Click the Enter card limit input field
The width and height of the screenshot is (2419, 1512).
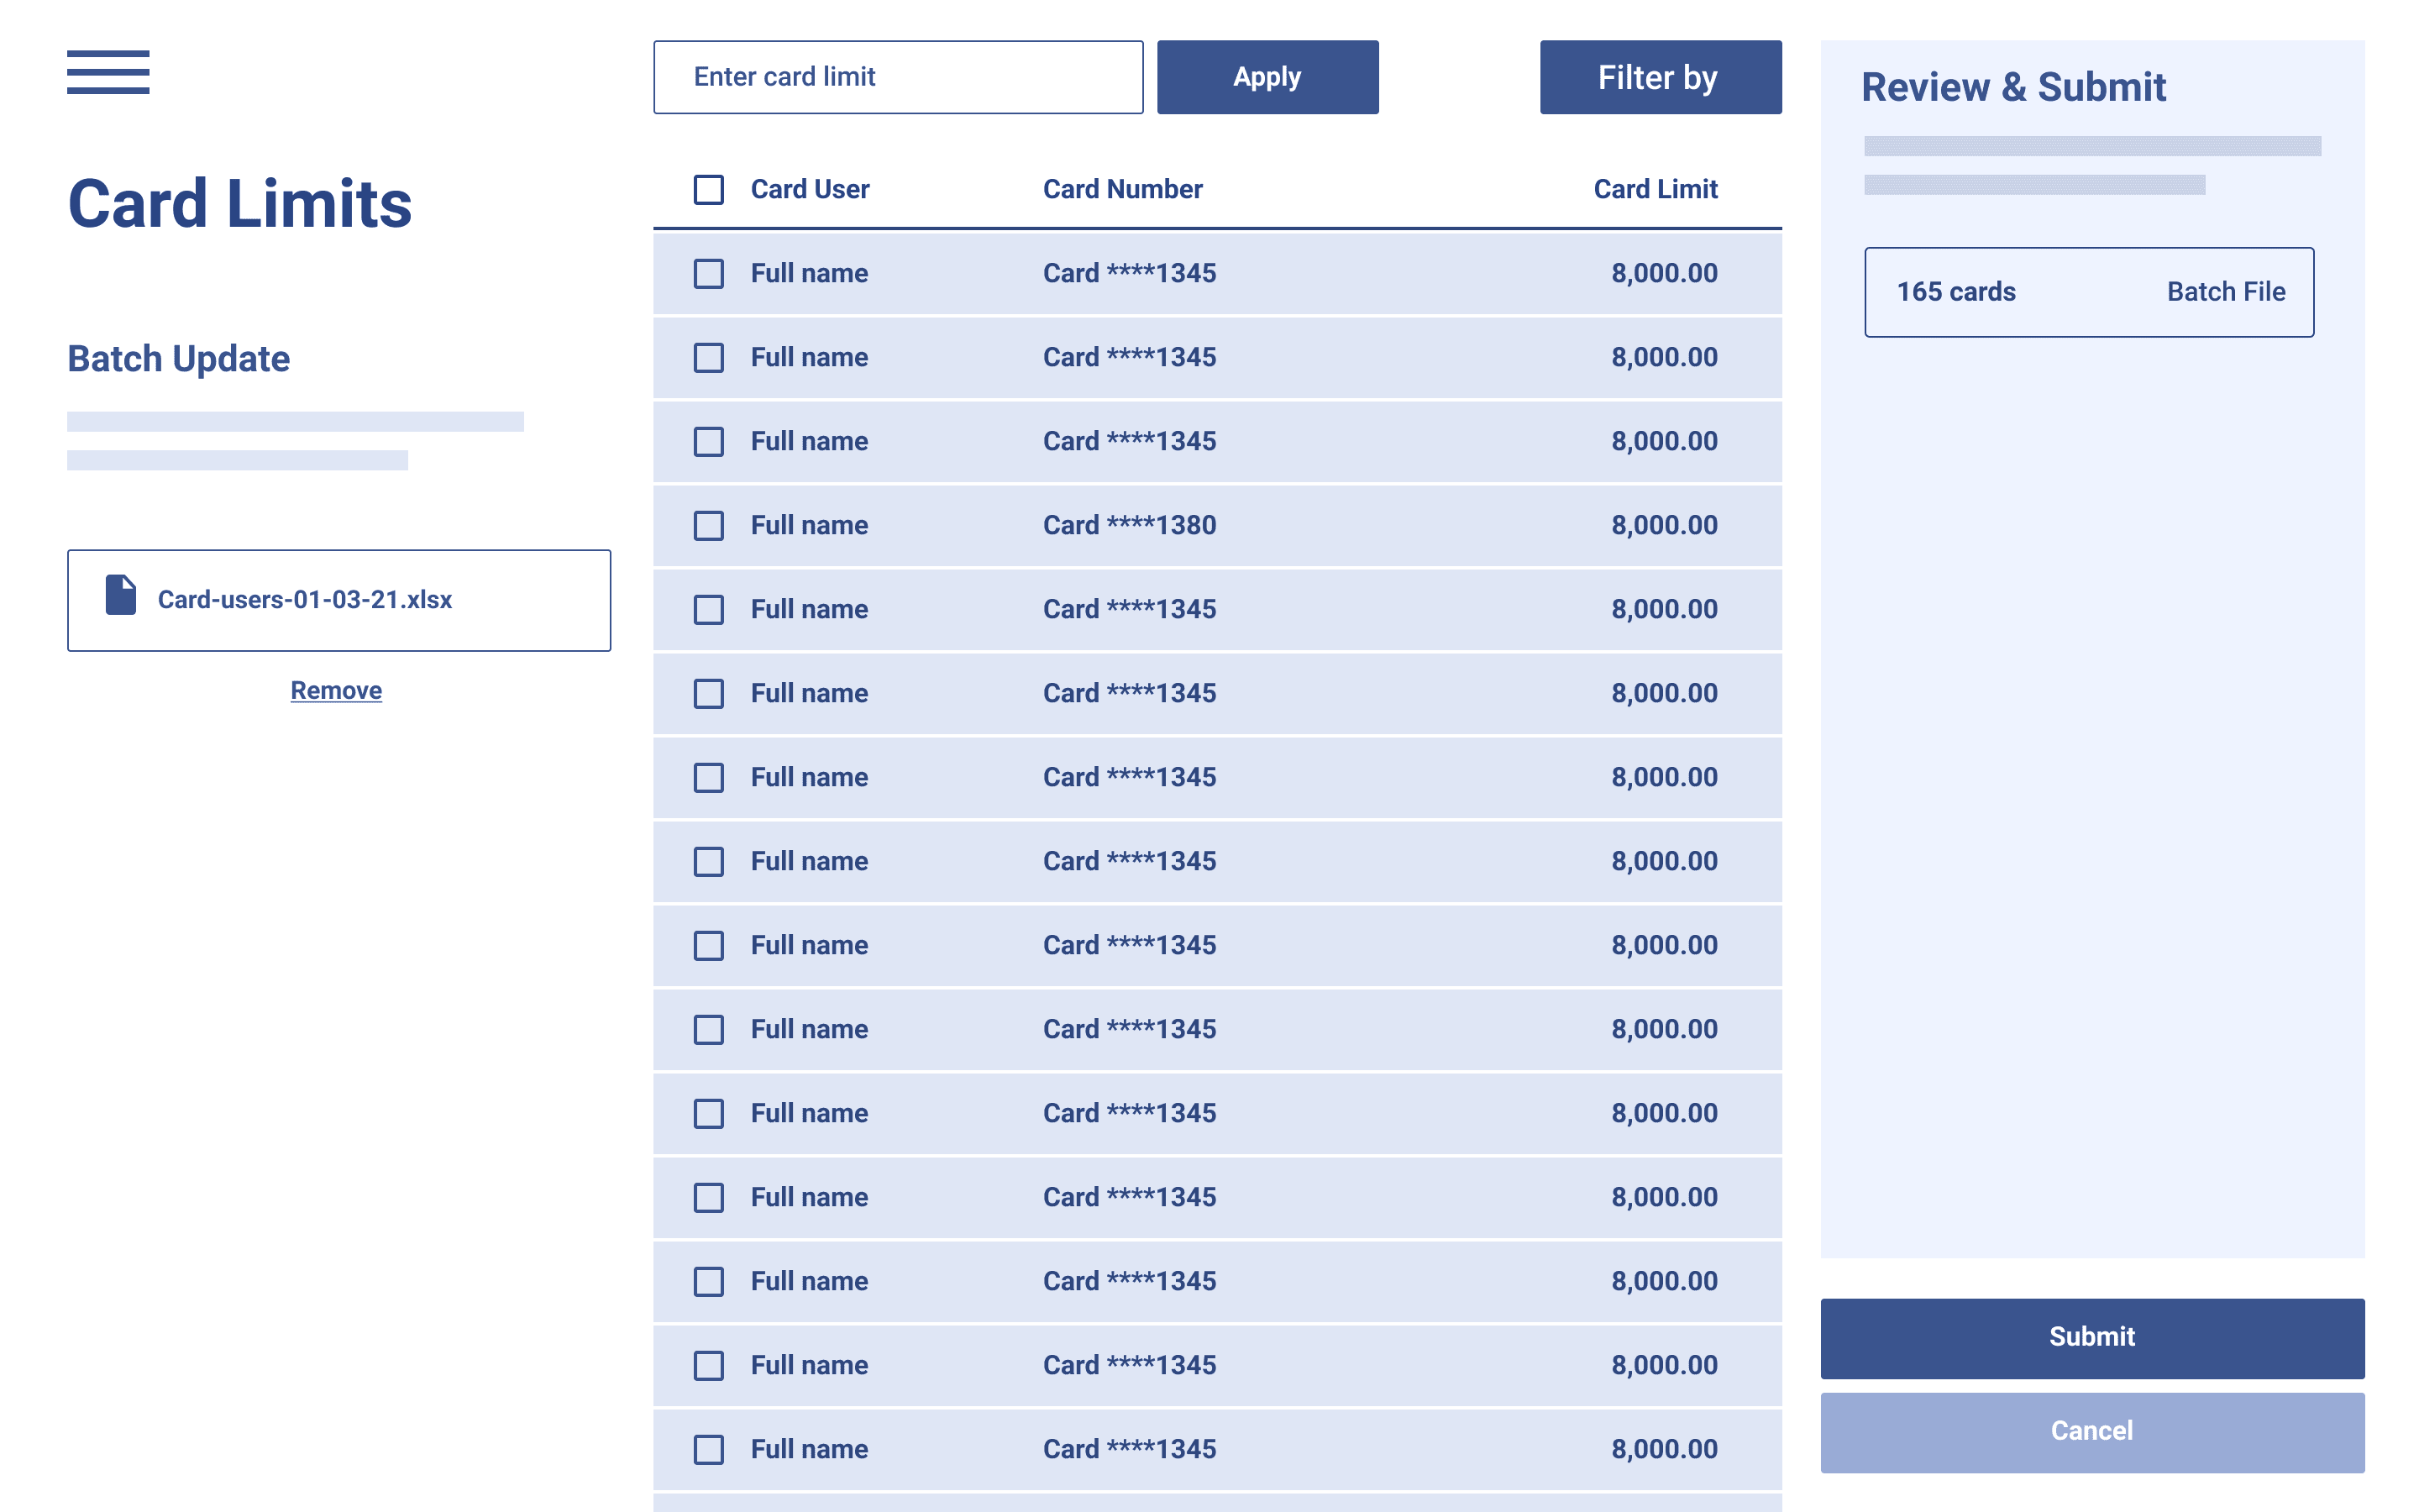pyautogui.click(x=897, y=76)
